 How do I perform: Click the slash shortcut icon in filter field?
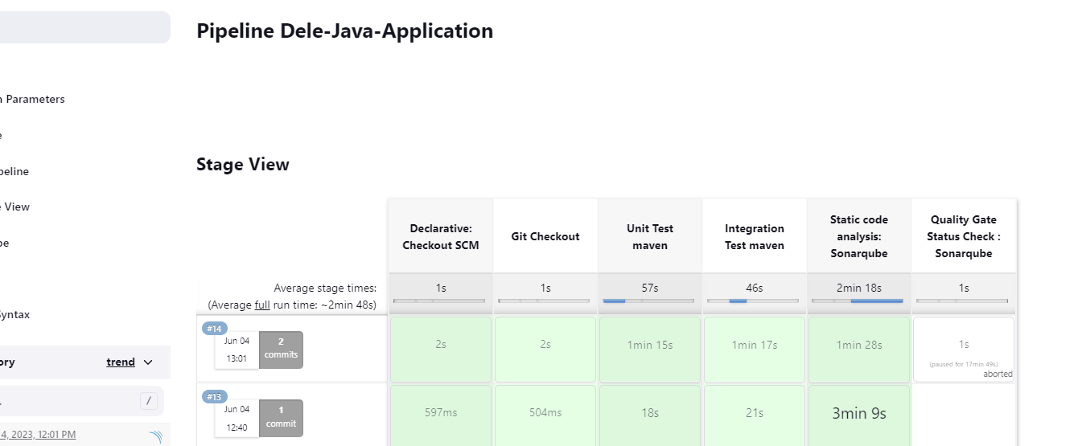(x=149, y=401)
